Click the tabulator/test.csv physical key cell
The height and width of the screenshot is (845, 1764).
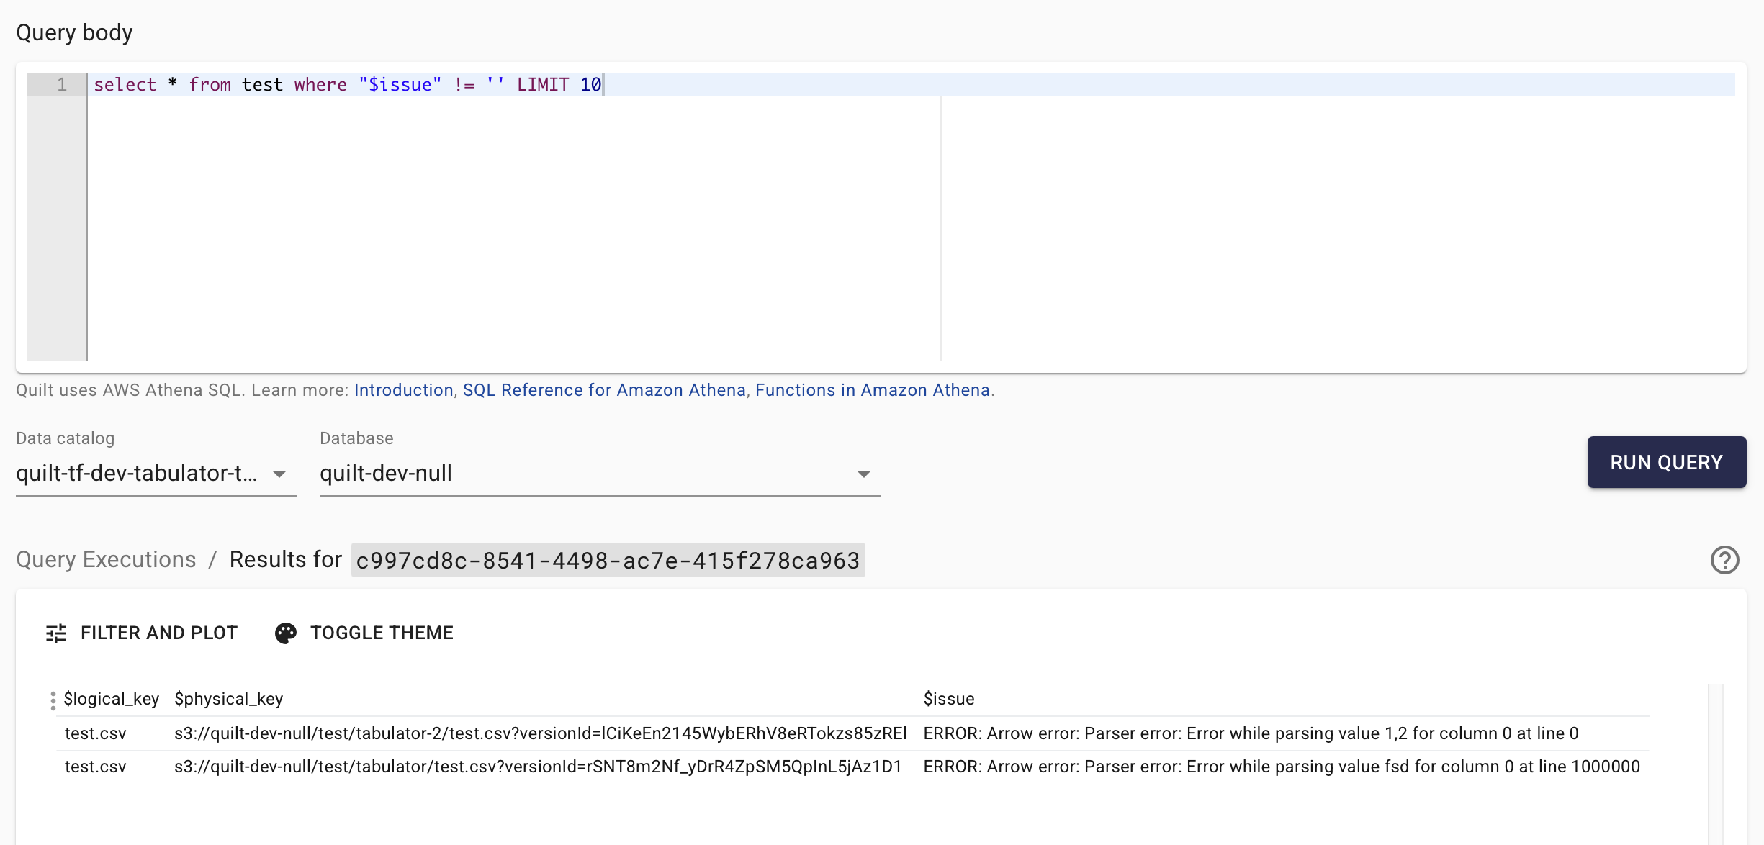coord(538,767)
